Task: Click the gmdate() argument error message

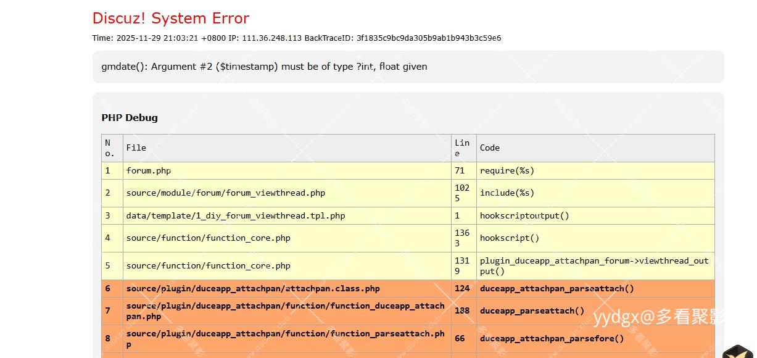Action: 264,67
